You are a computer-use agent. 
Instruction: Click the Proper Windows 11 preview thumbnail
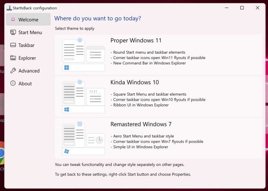point(83,55)
